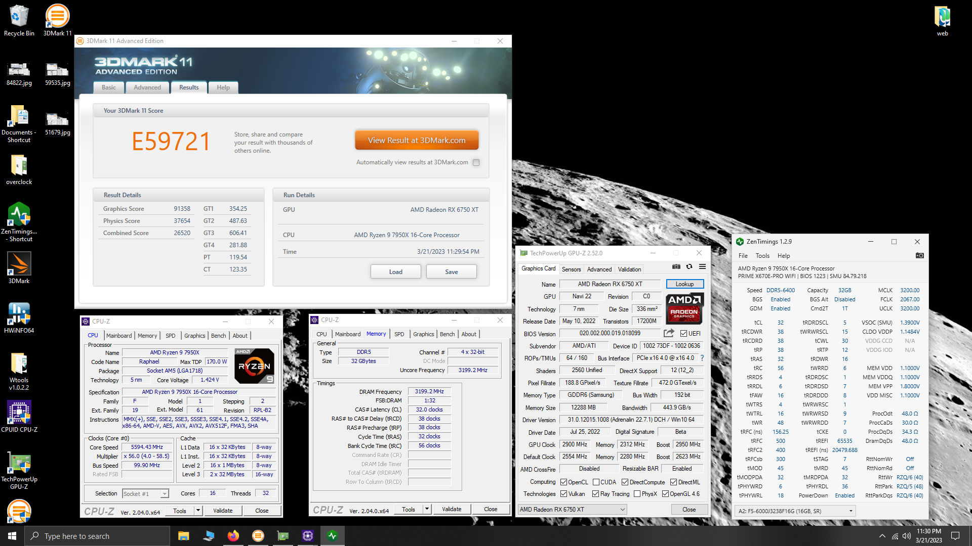Viewport: 972px width, 546px height.
Task: Click ZenTimings screenshot camera icon
Action: 920,255
